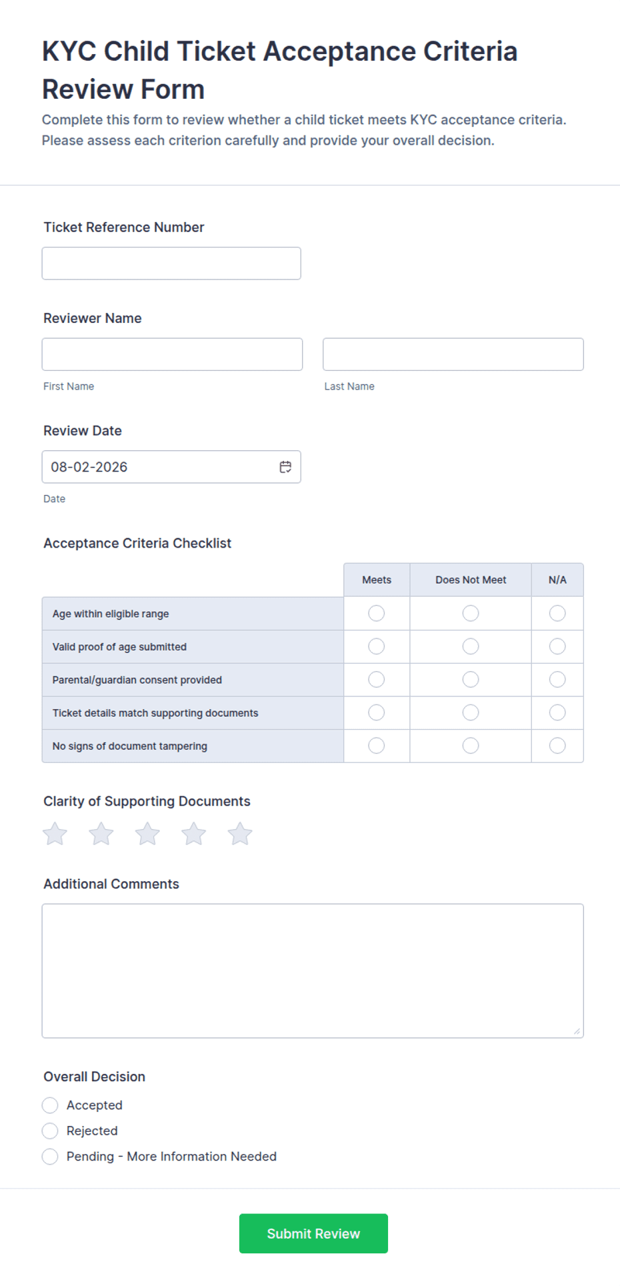Rate document clarity two stars

(101, 834)
